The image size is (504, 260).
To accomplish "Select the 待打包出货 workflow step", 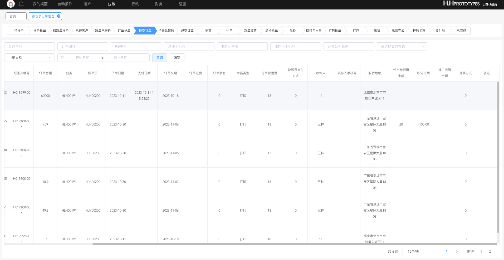I will pyautogui.click(x=314, y=31).
